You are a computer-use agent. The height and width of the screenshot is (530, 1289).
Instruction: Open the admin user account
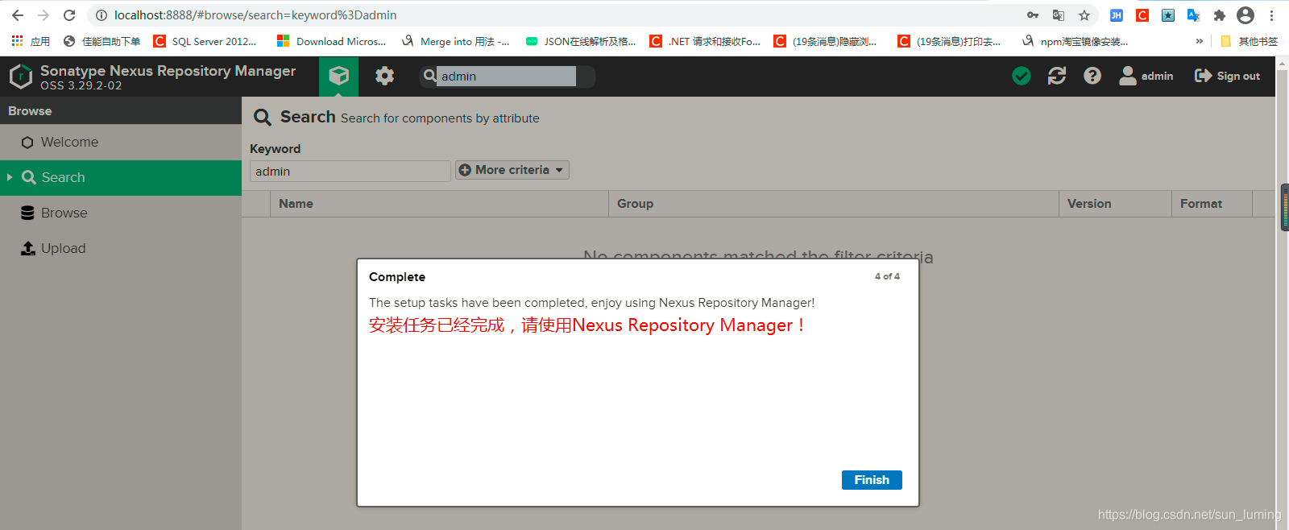1146,76
